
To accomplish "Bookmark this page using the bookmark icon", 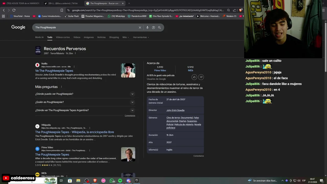I will 62,10.
